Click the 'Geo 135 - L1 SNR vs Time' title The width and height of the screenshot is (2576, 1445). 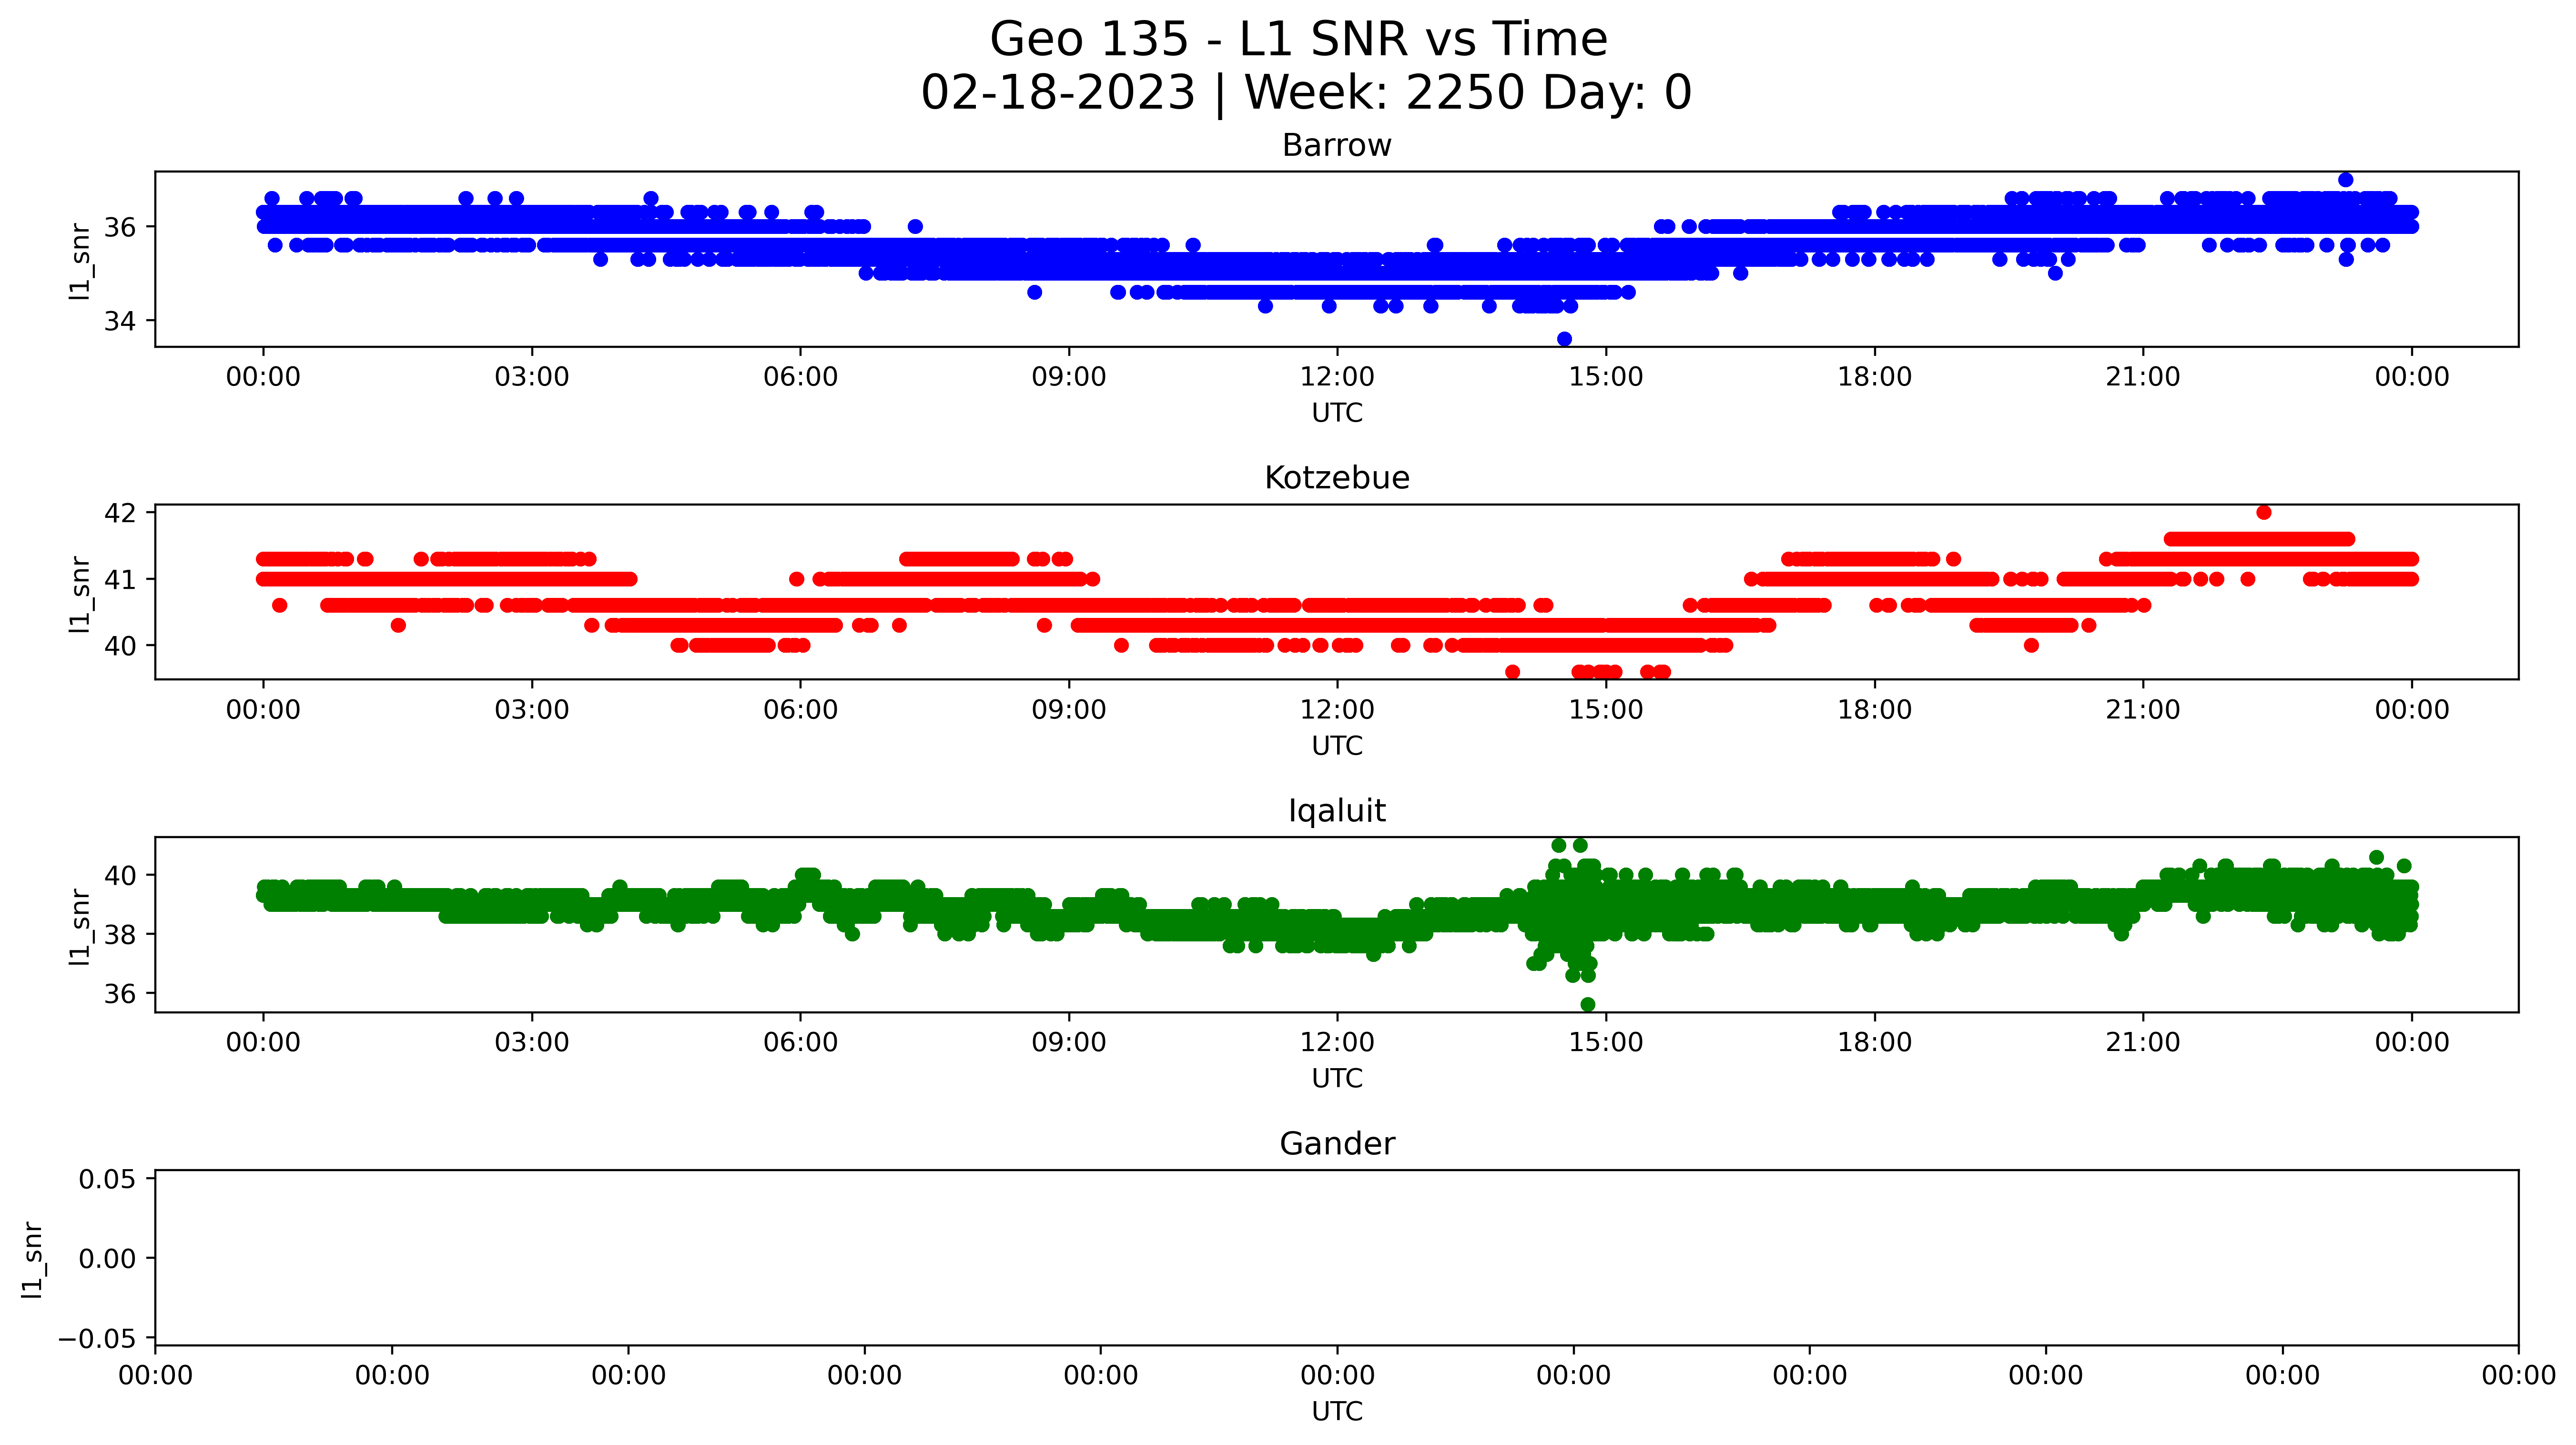(1298, 40)
